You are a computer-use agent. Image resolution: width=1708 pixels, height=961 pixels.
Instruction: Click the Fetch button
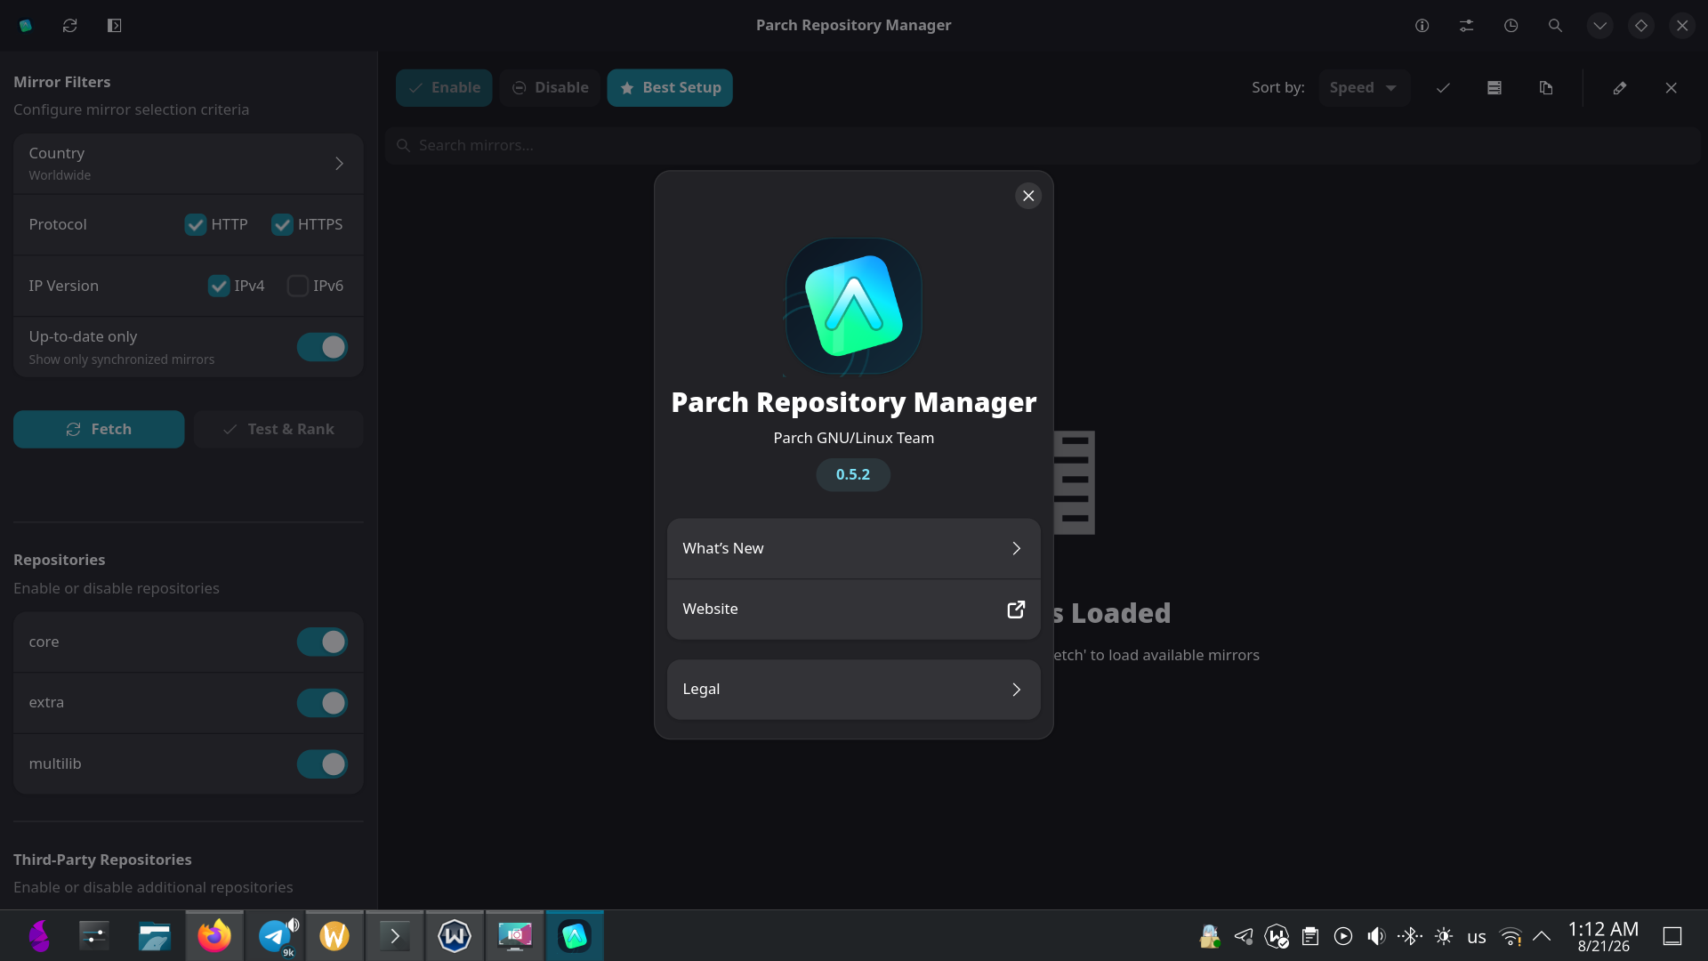99,429
